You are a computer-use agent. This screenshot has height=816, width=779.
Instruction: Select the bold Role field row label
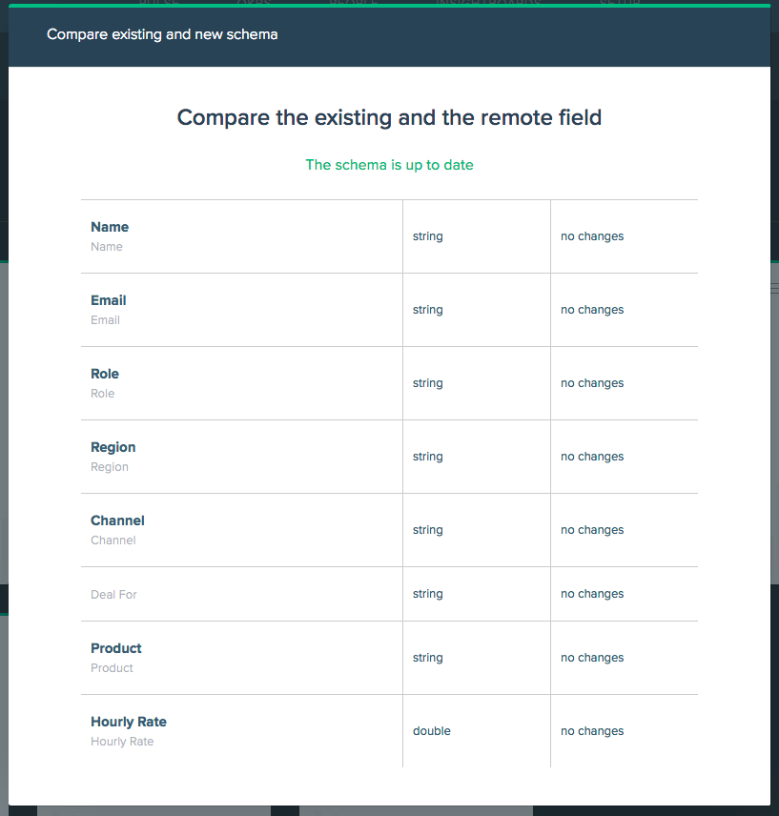(105, 374)
